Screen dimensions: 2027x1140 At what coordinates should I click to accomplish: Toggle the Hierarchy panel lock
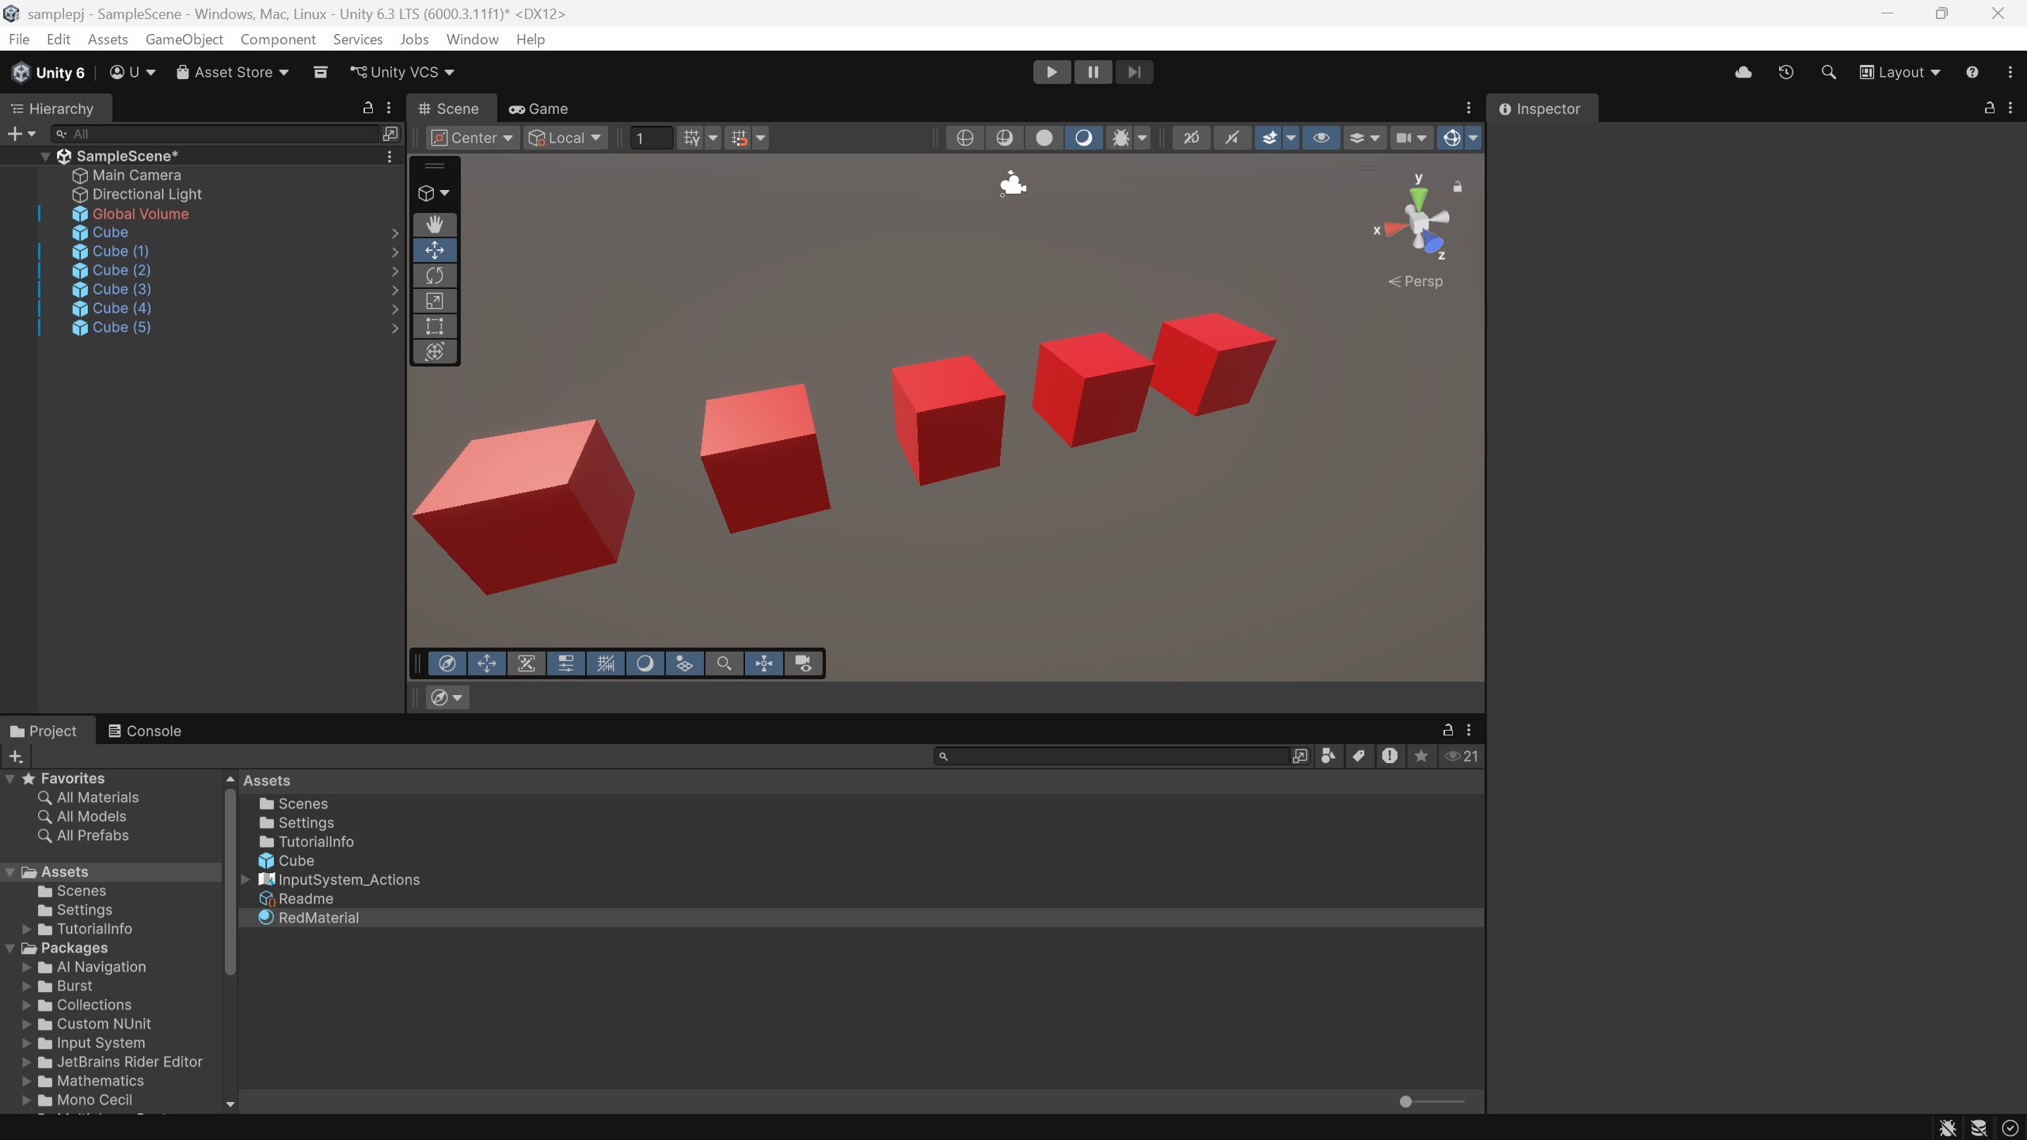click(367, 108)
